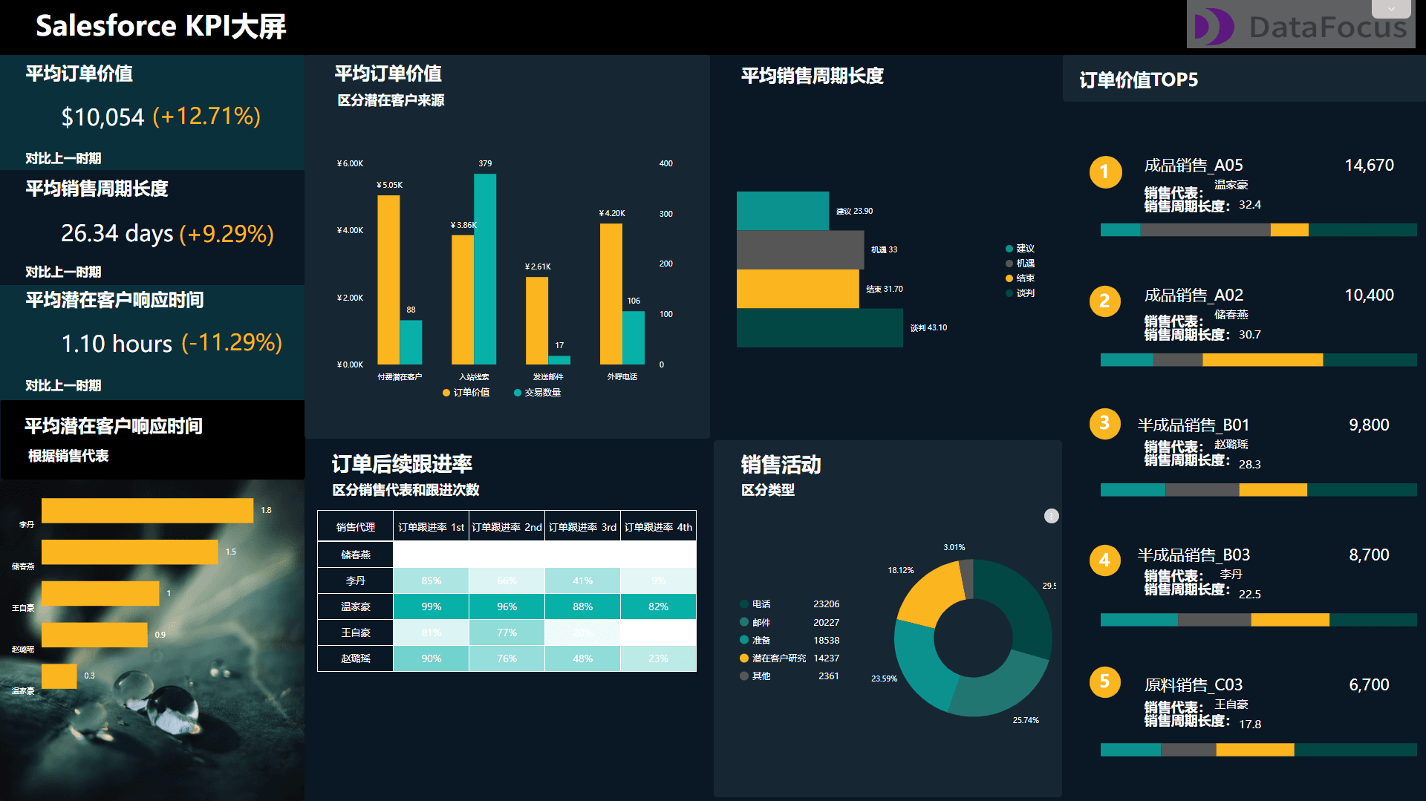Image resolution: width=1426 pixels, height=801 pixels.
Task: Click the 8,700 order value for 半成品销售_B03
Action: pyautogui.click(x=1369, y=555)
